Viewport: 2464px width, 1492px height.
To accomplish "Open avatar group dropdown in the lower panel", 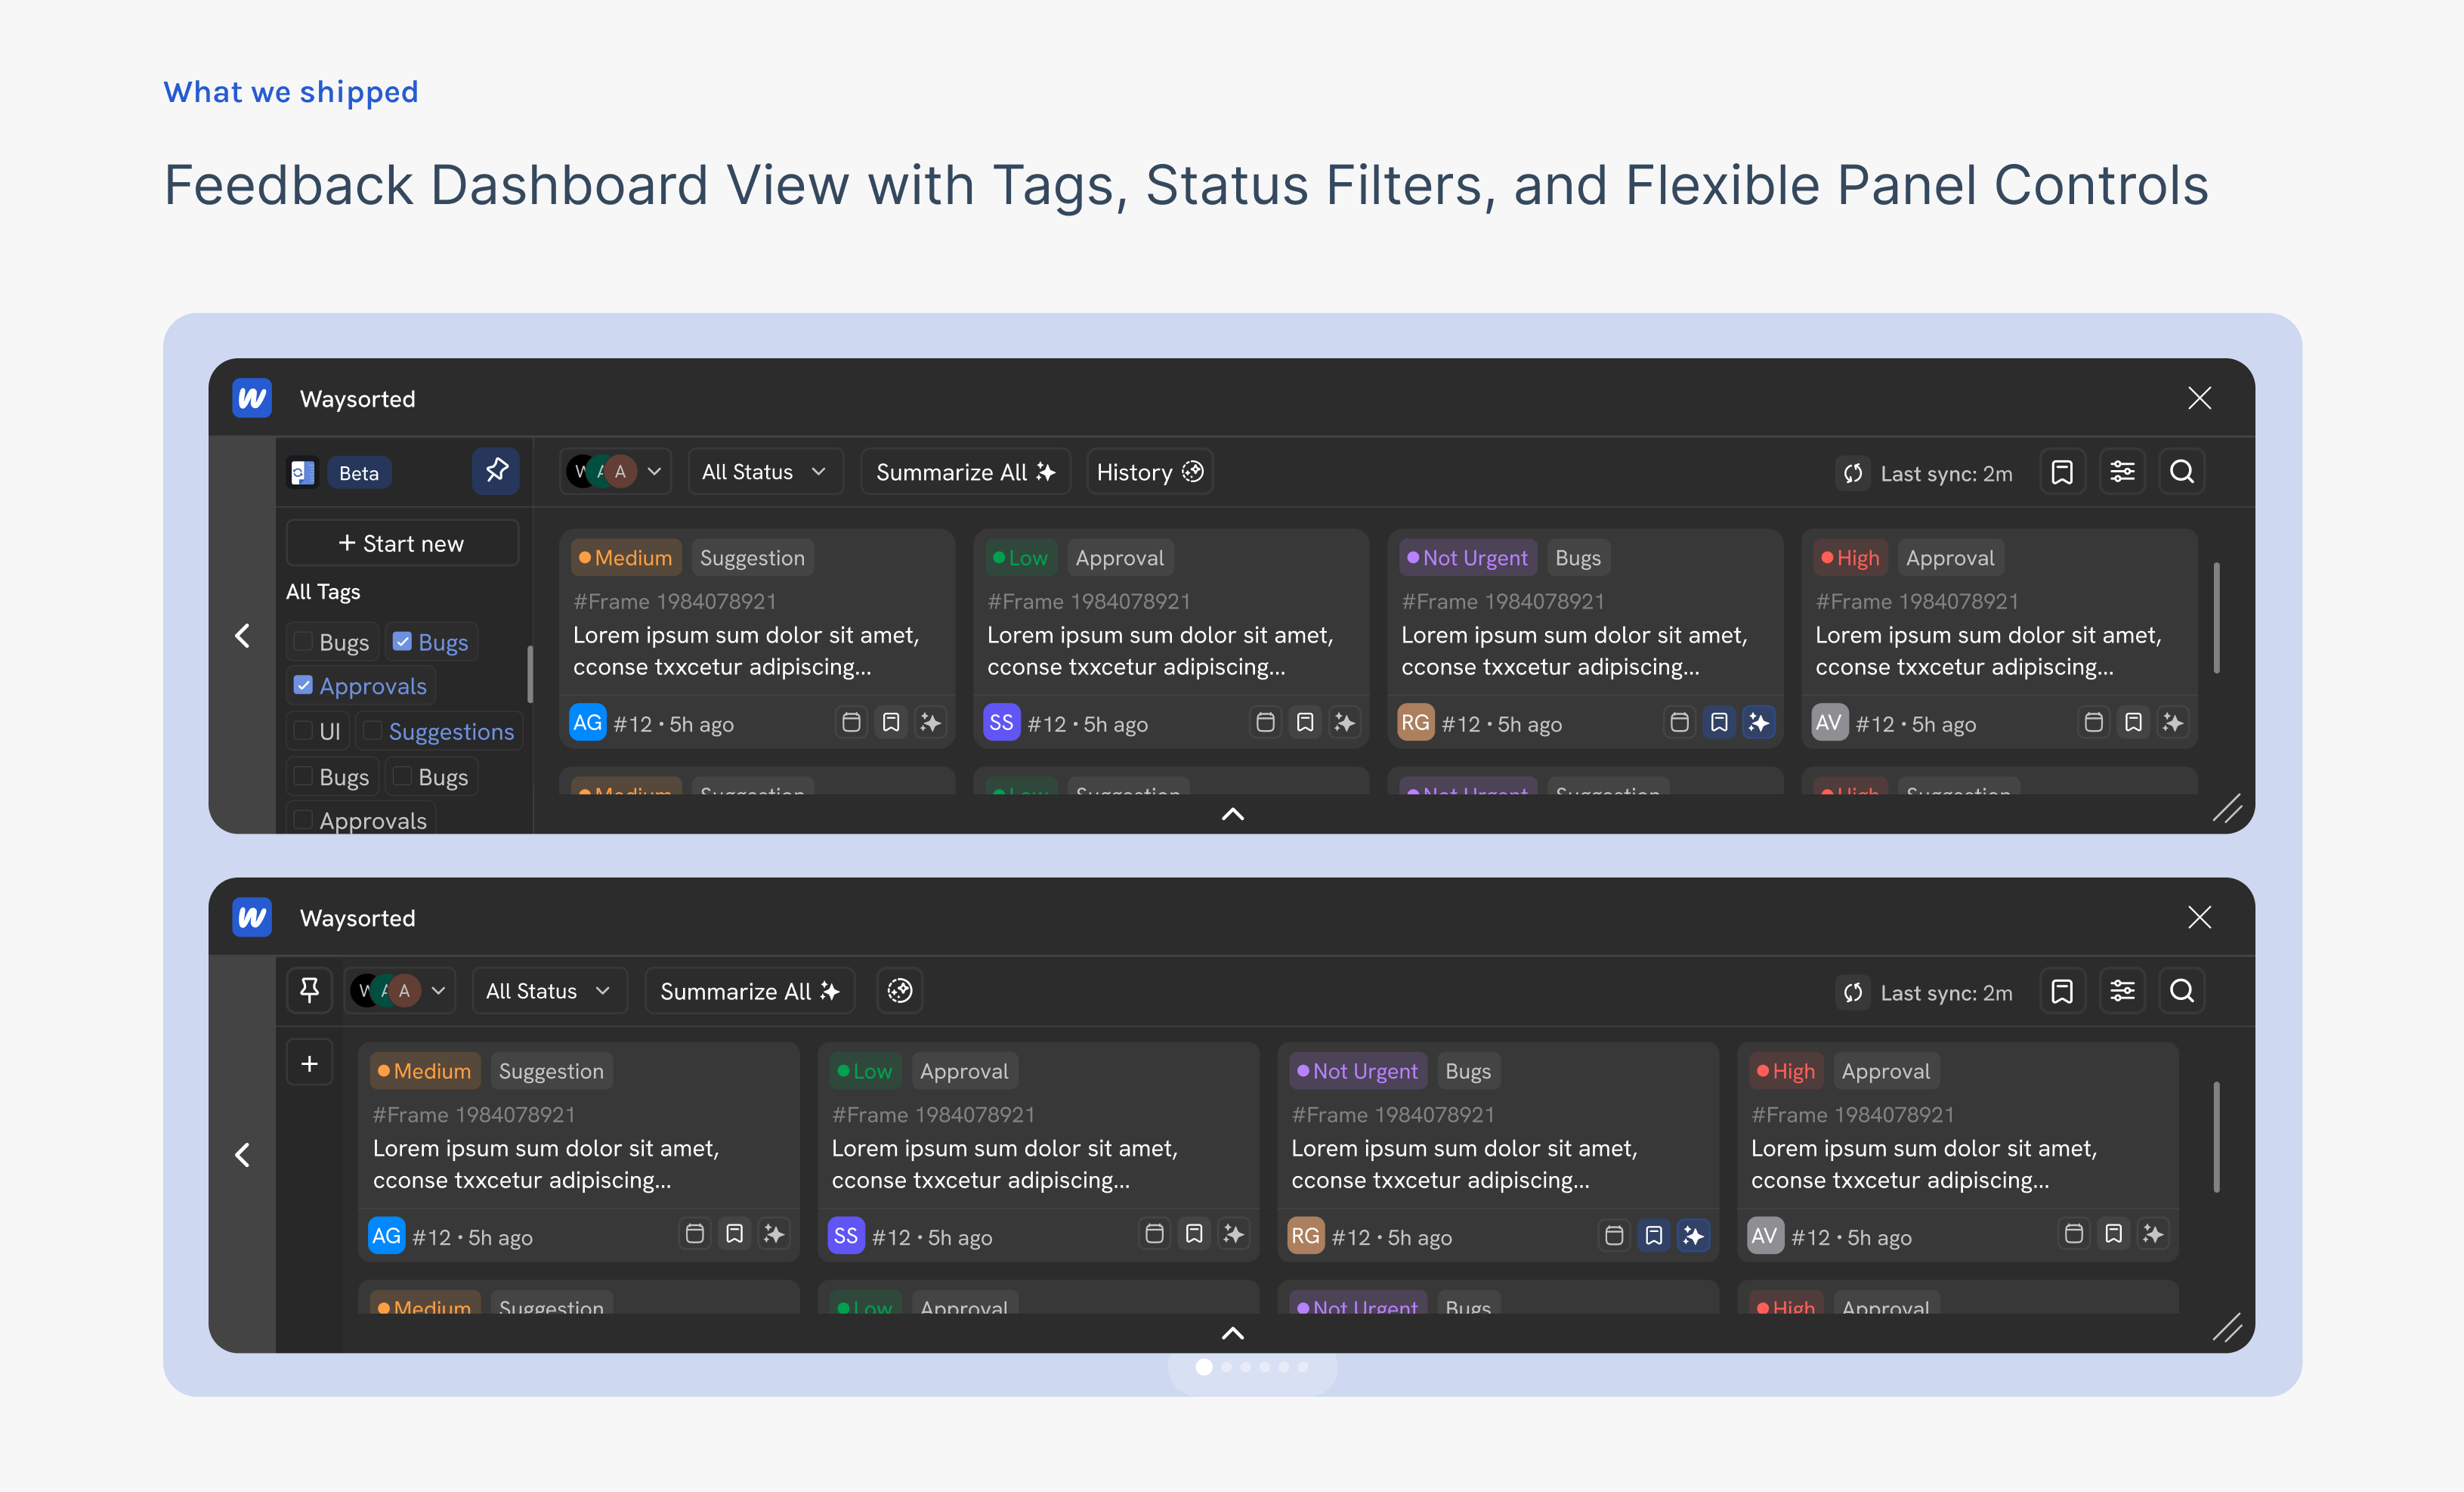I will (399, 991).
